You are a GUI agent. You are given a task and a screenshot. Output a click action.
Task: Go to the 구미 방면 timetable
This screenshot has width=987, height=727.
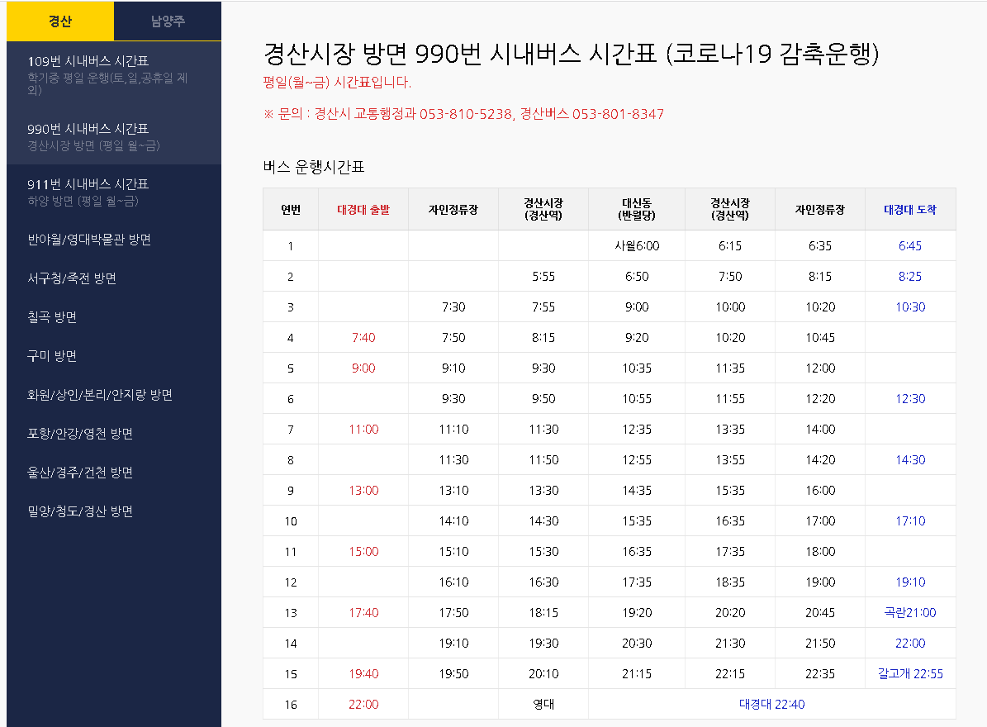pos(52,356)
